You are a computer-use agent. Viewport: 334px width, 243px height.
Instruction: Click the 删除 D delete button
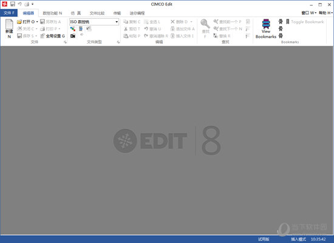179,22
